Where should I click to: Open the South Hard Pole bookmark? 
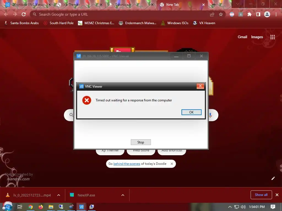coord(59,23)
